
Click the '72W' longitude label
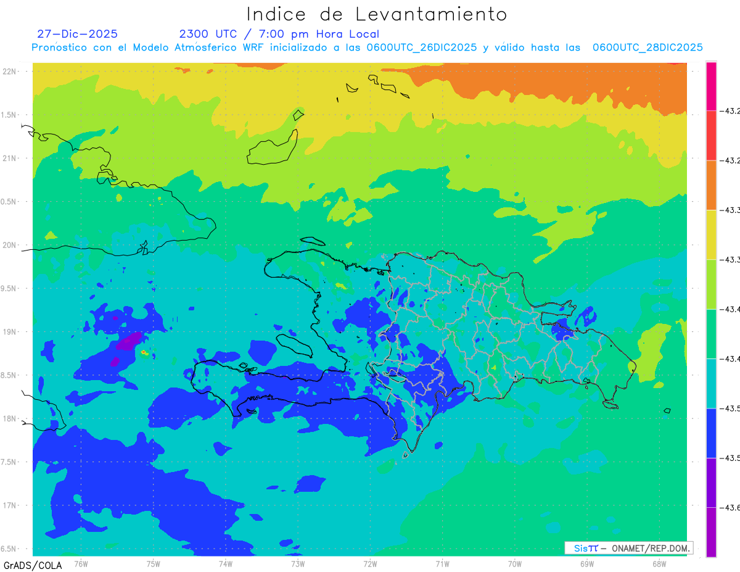[370, 563]
